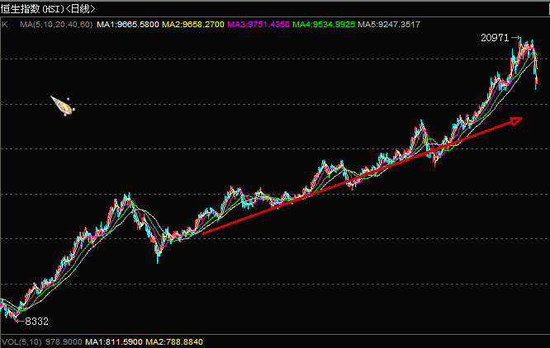Click the comet-shaped floating icon

pyautogui.click(x=63, y=106)
